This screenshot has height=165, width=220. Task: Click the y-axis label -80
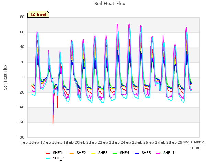21,137
